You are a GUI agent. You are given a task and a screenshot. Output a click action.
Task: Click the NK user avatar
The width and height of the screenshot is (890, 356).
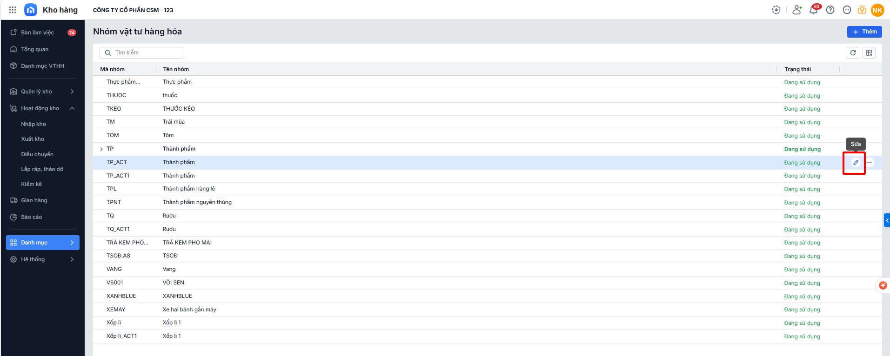click(877, 10)
